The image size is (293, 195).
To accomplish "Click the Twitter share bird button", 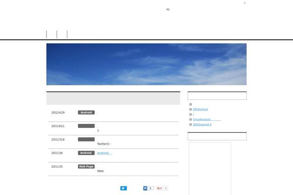I will (x=124, y=188).
